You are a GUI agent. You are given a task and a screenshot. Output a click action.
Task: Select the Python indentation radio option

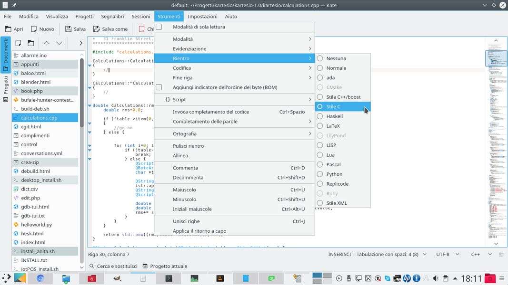(320, 174)
